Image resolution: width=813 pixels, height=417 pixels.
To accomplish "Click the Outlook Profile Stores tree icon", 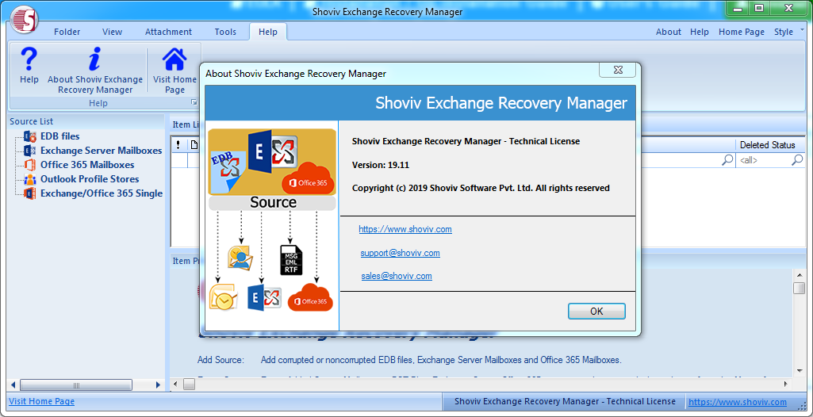I will pos(30,179).
